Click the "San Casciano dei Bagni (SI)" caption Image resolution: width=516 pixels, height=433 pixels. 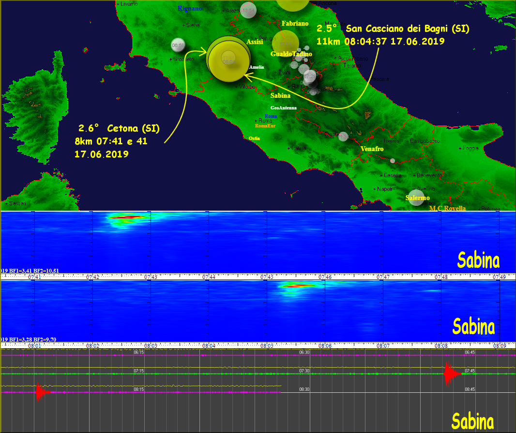pyautogui.click(x=408, y=29)
